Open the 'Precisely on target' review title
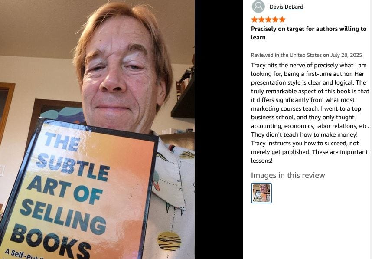The height and width of the screenshot is (259, 372). tap(309, 33)
